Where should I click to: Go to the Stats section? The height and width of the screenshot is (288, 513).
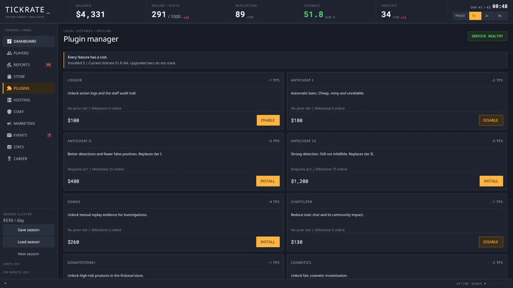(x=28, y=147)
